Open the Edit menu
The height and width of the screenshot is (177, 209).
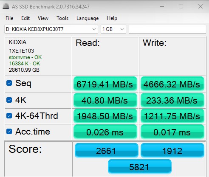pos(25,18)
